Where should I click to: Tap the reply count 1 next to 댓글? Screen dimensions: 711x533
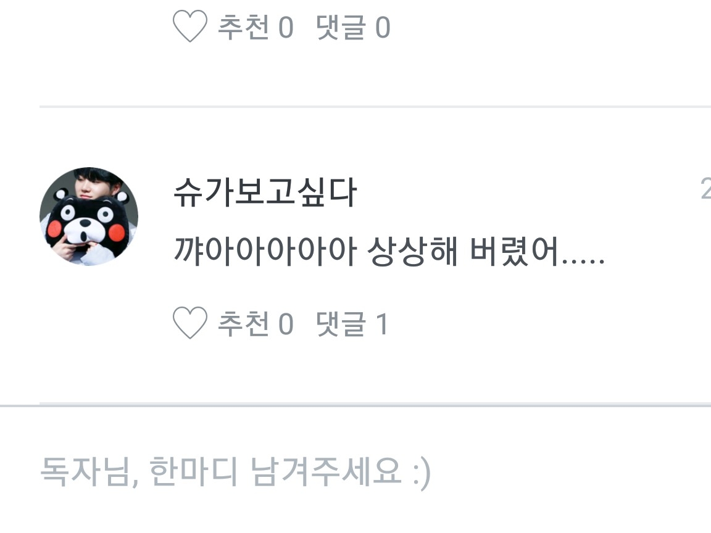click(382, 324)
